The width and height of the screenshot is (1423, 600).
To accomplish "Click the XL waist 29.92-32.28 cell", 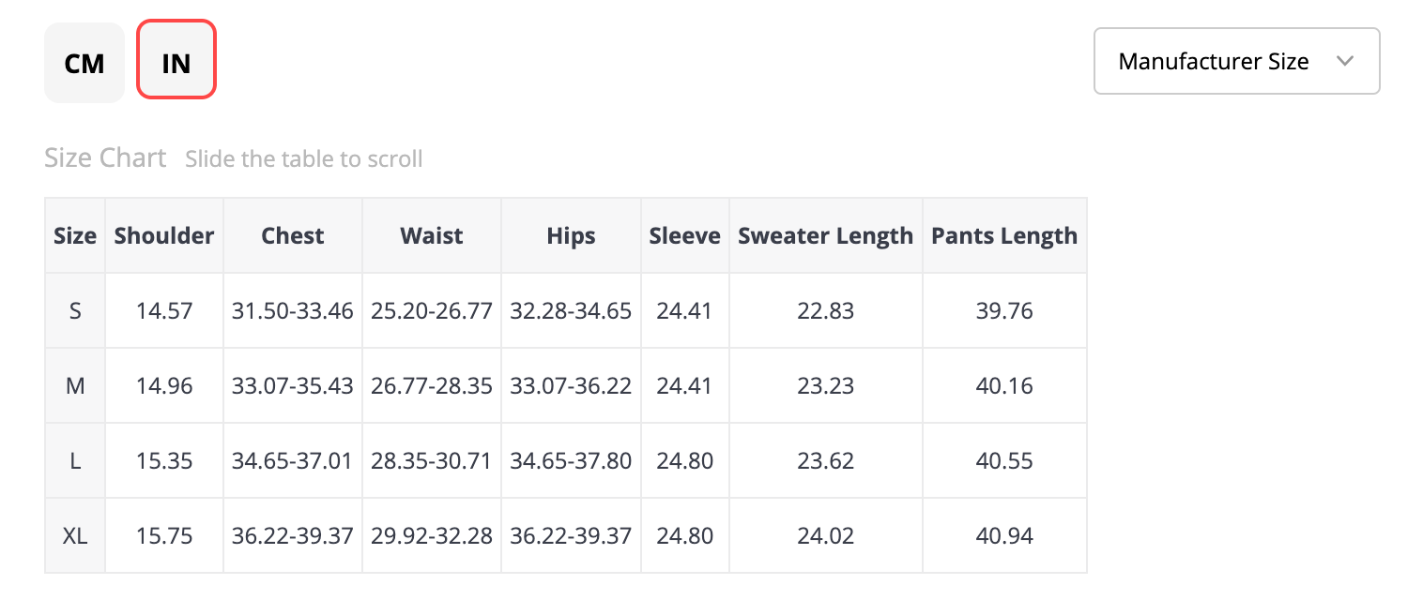I will [x=432, y=535].
